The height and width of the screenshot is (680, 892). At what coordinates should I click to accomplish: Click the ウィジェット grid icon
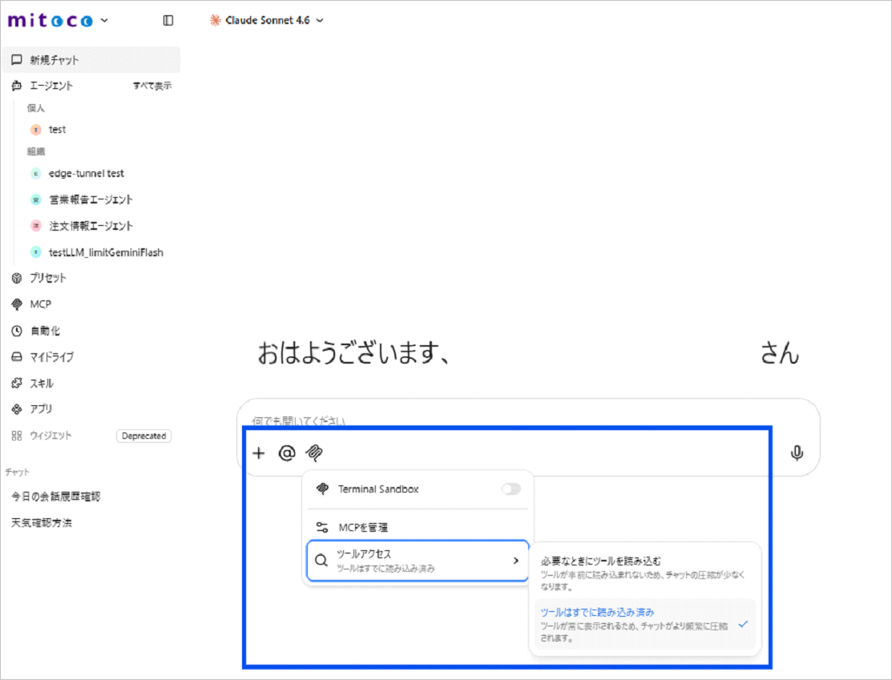pos(17,436)
